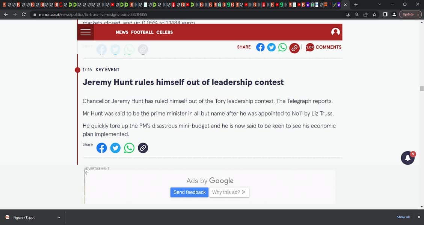
Task: Click the address bar URL
Action: [x=93, y=14]
